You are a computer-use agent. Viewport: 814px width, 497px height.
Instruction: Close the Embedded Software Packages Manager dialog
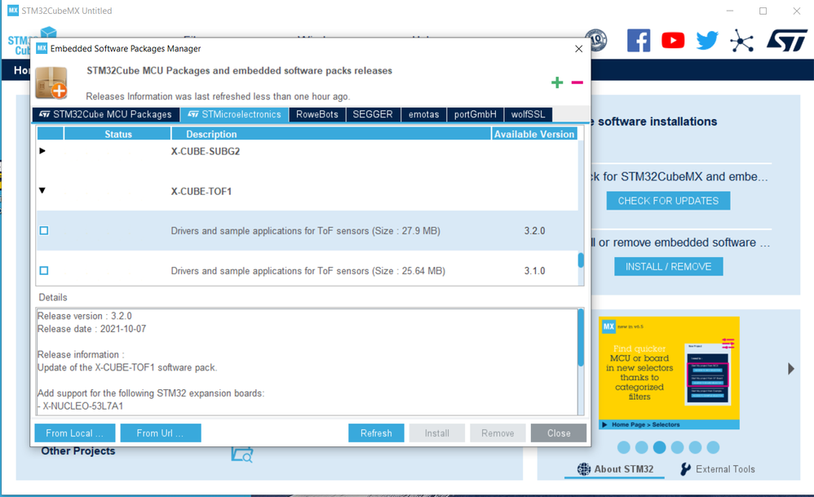point(579,49)
